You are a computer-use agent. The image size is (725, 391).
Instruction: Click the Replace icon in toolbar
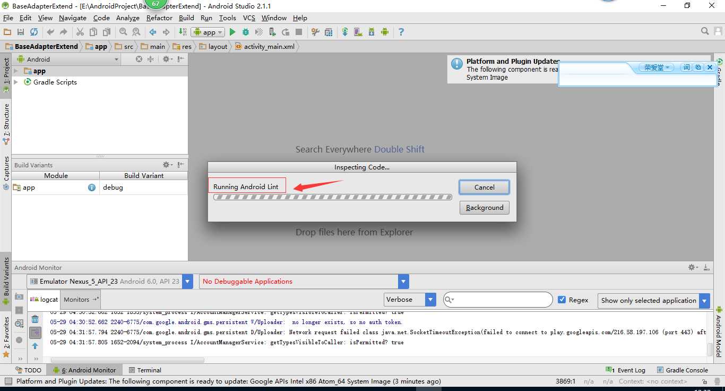(136, 32)
